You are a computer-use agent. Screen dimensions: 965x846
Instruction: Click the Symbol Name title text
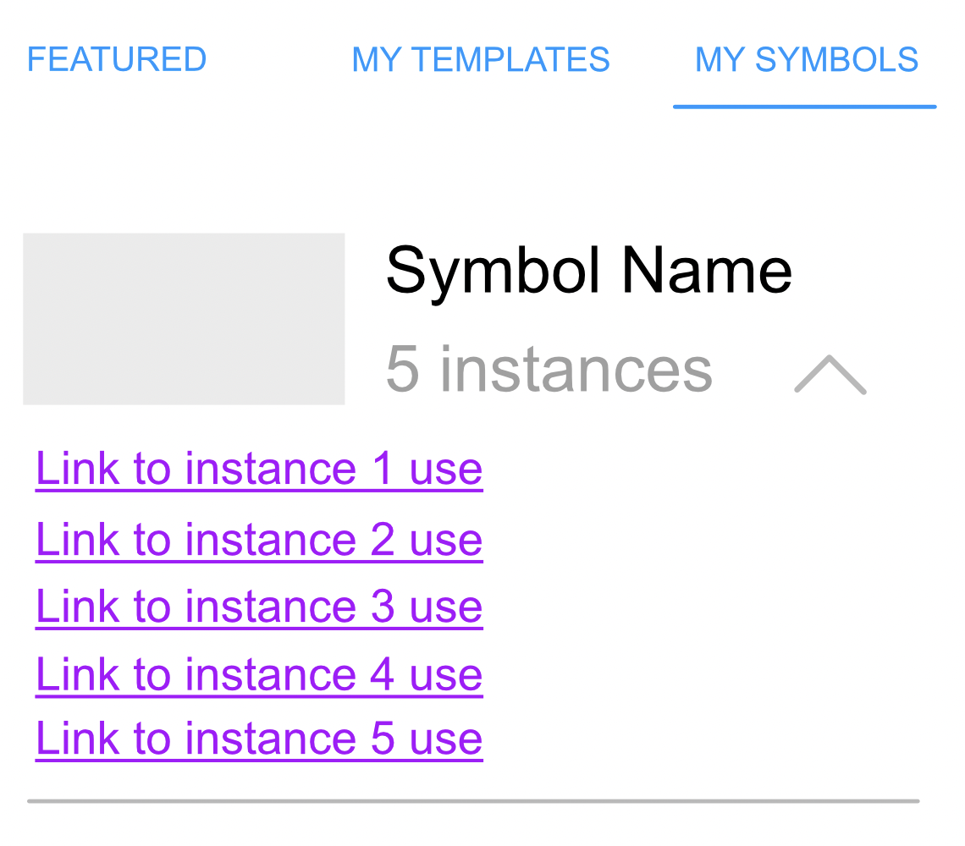pos(588,271)
